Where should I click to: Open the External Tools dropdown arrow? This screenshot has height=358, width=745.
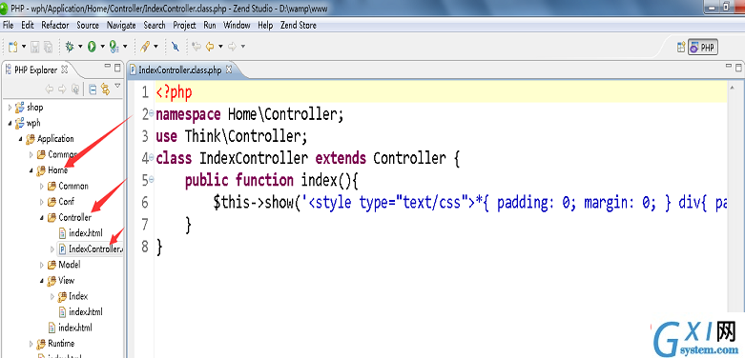click(x=155, y=47)
